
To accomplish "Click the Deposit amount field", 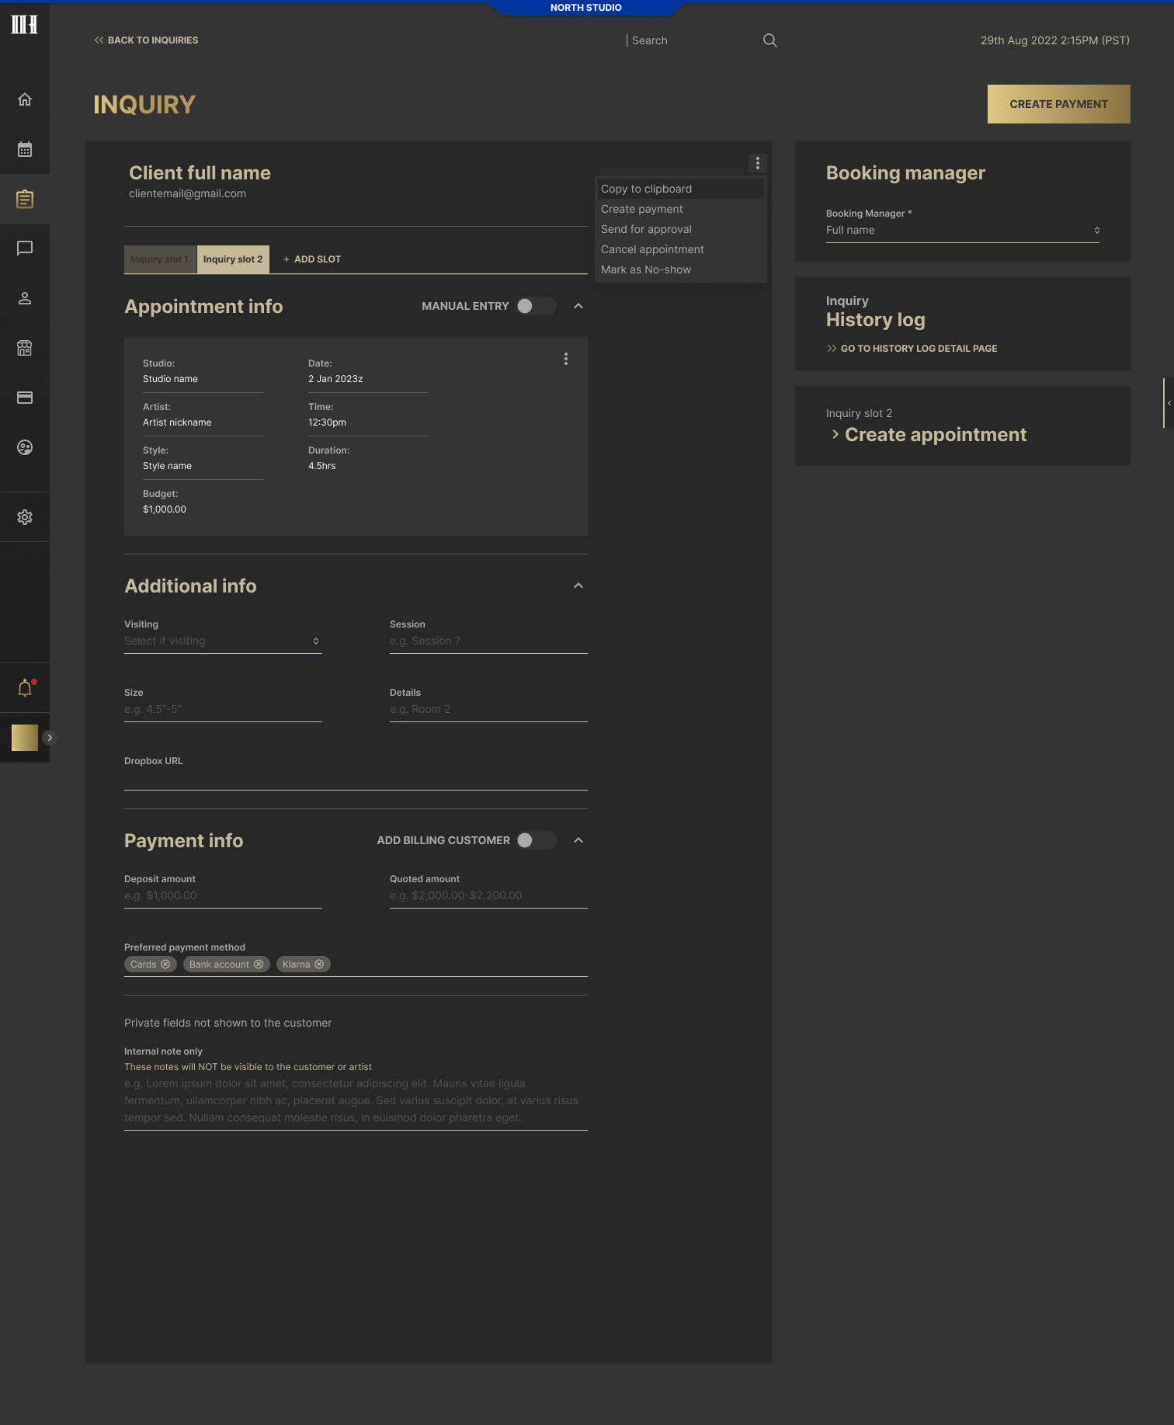I will [x=223, y=896].
